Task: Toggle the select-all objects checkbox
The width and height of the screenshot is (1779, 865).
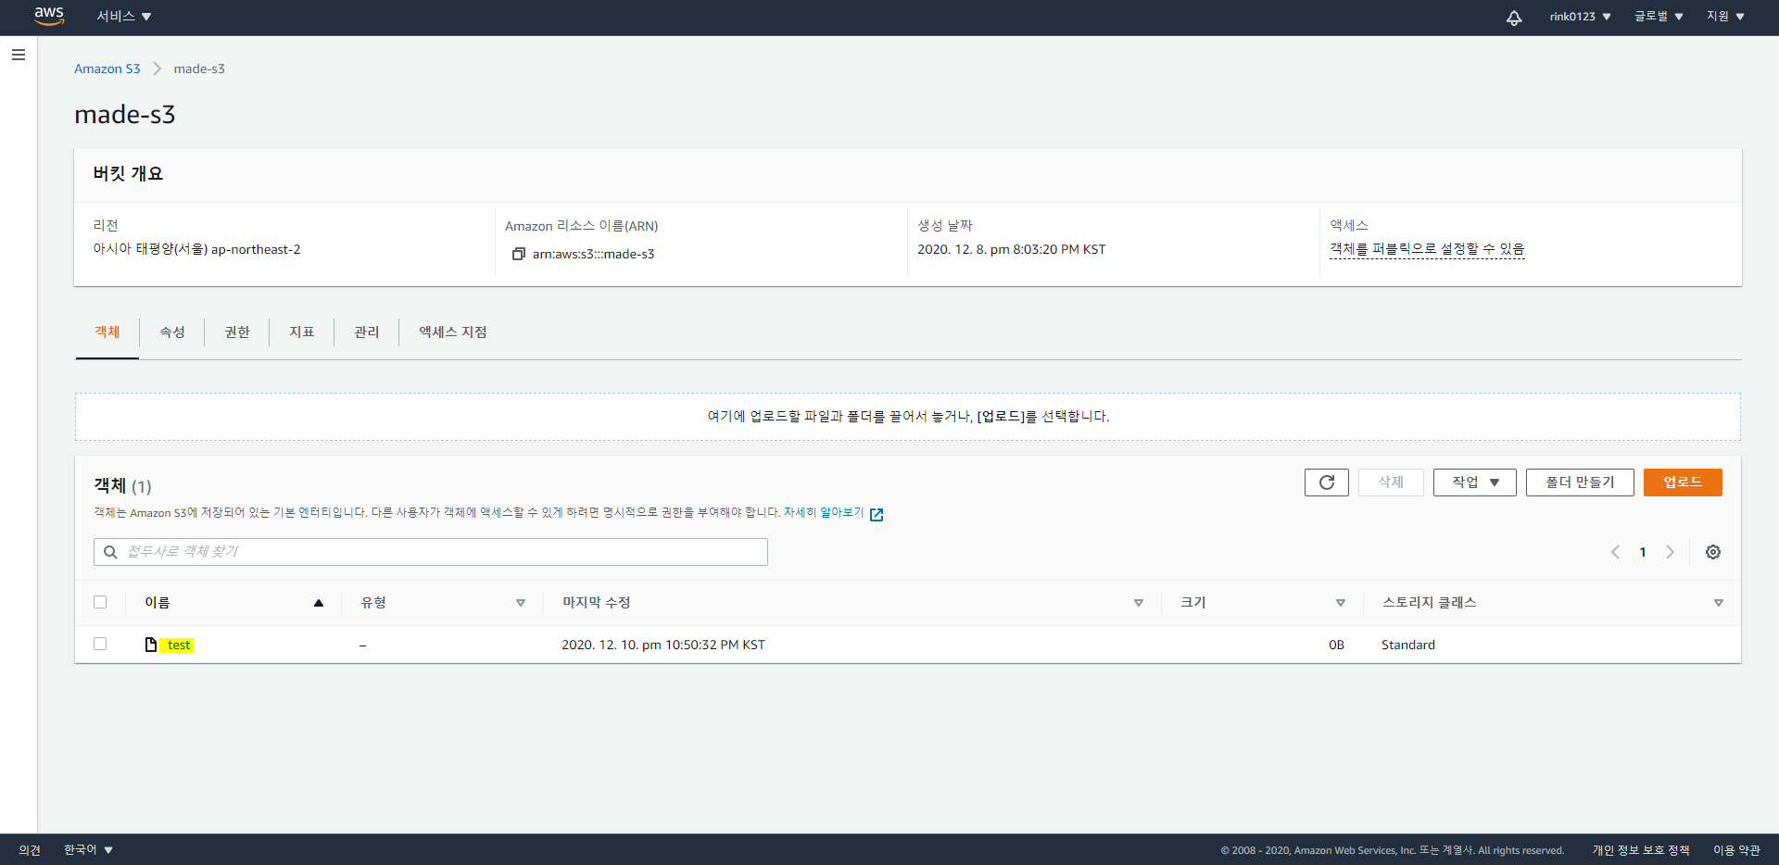Action: click(100, 602)
